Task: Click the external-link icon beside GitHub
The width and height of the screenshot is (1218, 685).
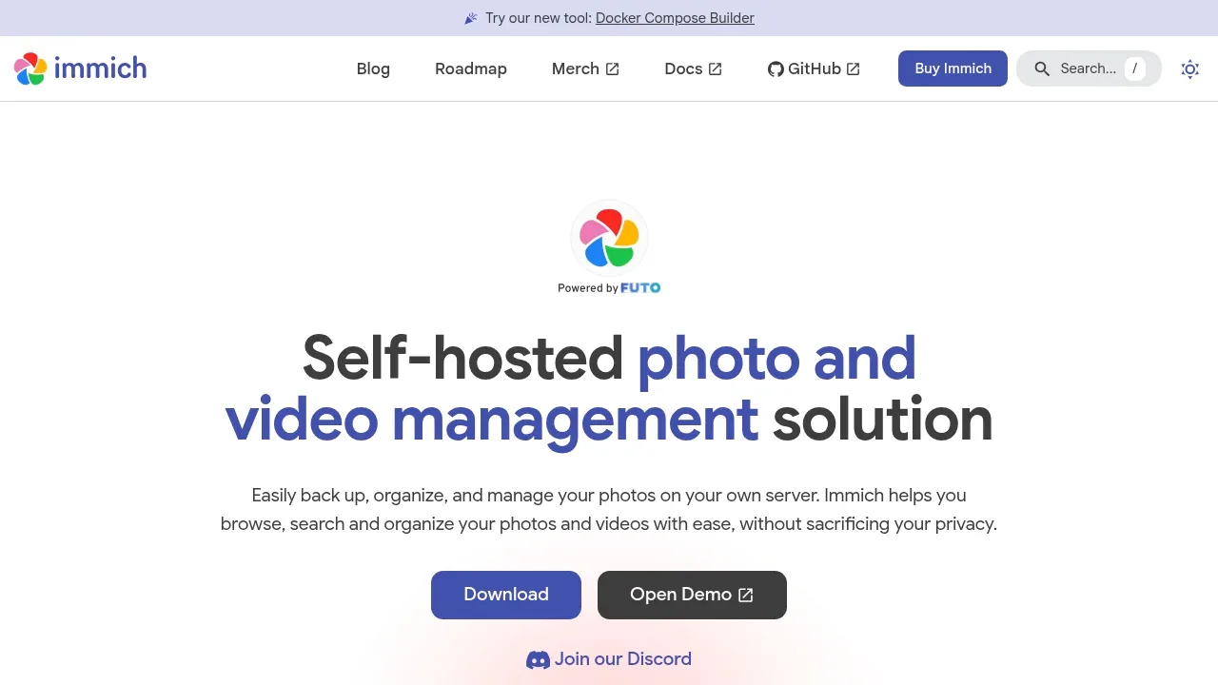Action: [854, 68]
